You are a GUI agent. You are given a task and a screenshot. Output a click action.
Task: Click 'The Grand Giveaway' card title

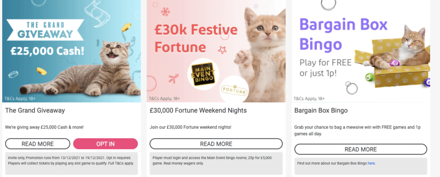point(35,110)
